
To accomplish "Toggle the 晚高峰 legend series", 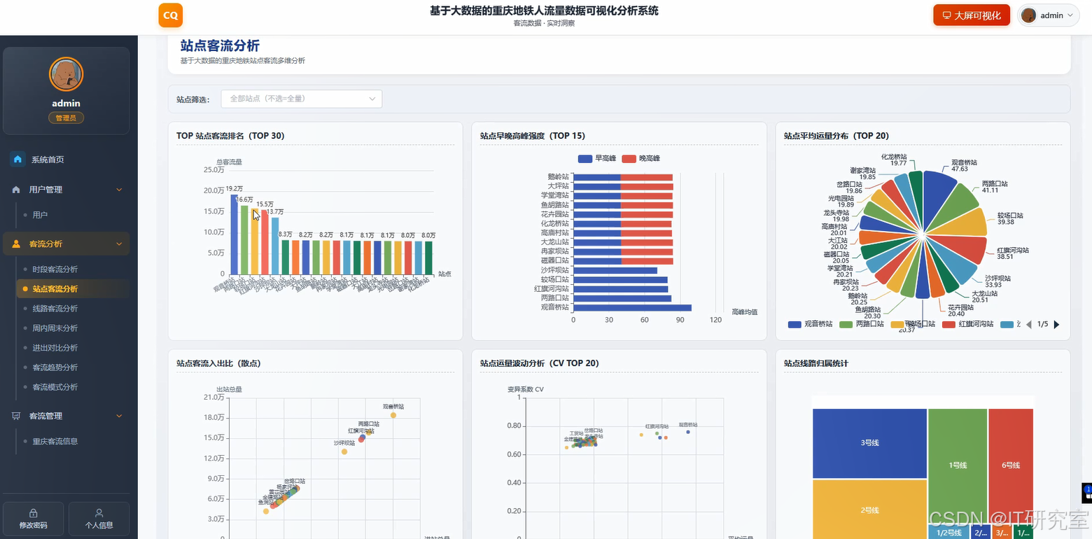I will [x=640, y=159].
